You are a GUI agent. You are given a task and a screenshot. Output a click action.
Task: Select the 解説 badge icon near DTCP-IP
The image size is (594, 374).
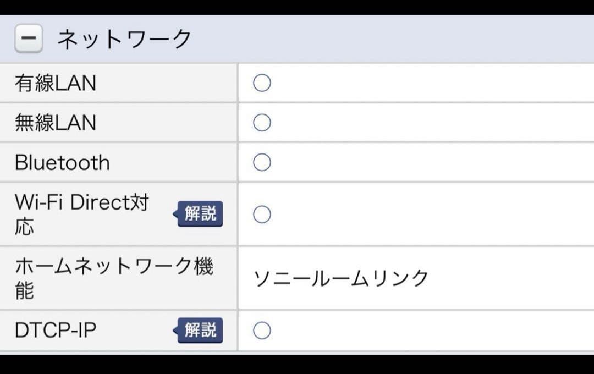click(200, 330)
